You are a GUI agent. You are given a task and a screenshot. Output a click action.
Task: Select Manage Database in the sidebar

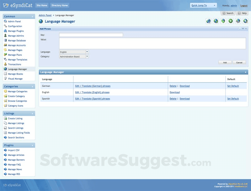click(x=17, y=40)
